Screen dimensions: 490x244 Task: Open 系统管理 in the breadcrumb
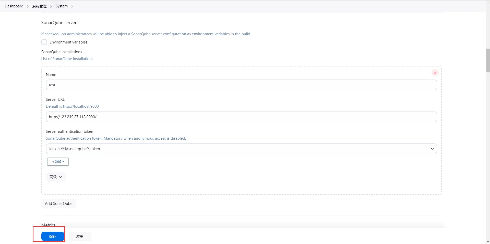(39, 6)
